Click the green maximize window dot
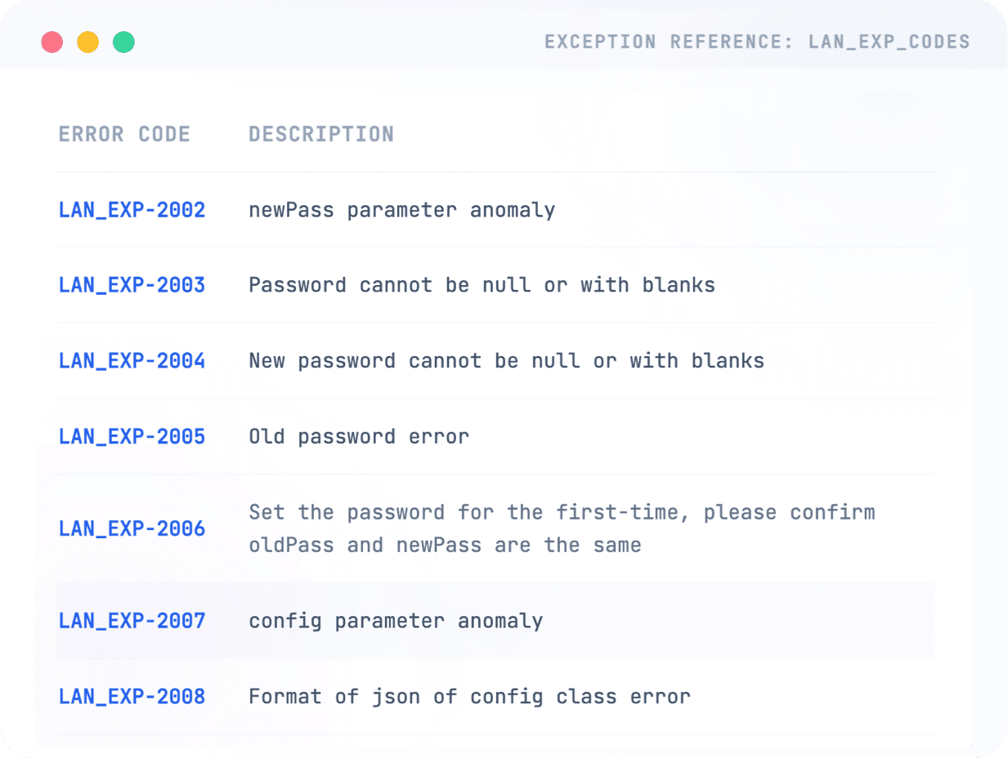Image resolution: width=1008 pixels, height=758 pixels. point(123,42)
